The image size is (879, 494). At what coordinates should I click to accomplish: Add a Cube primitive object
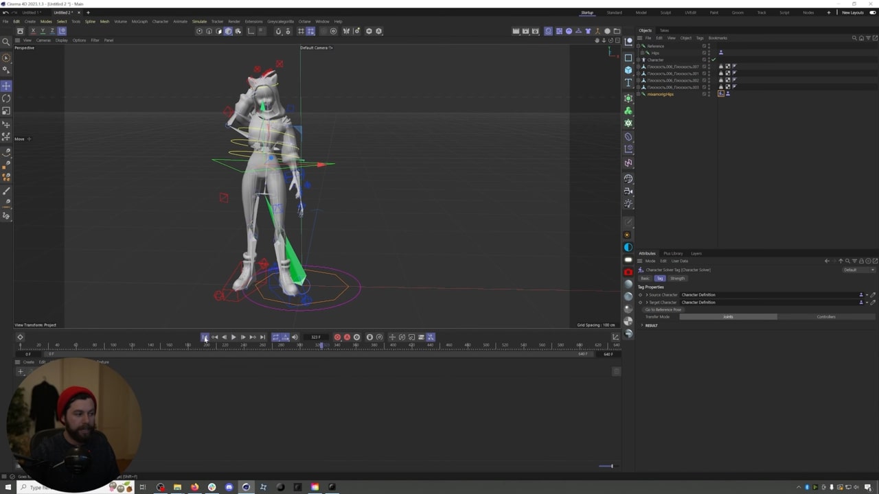click(628, 70)
